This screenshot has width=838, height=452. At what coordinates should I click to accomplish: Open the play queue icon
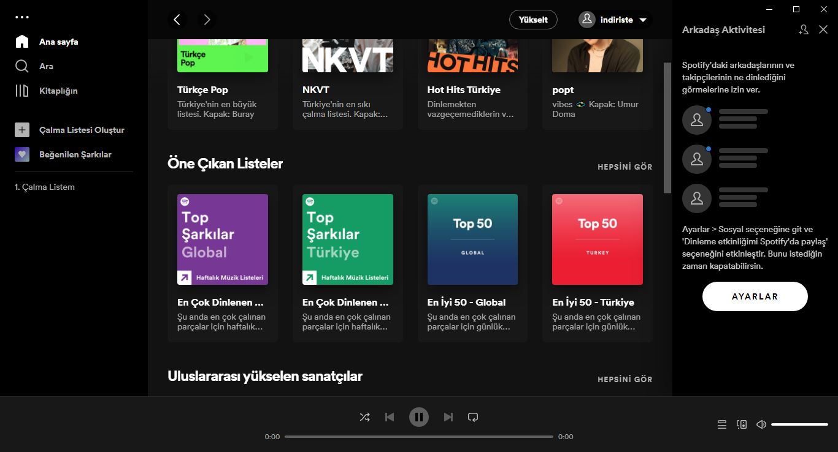(722, 424)
